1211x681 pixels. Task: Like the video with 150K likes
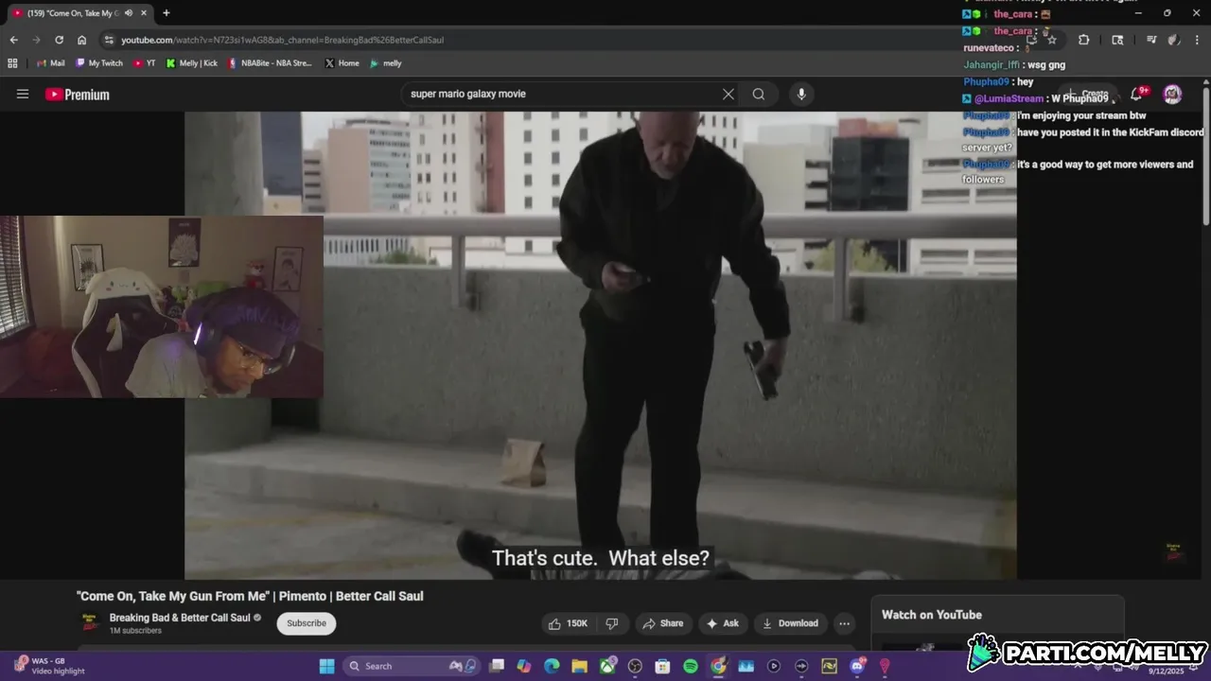[569, 623]
